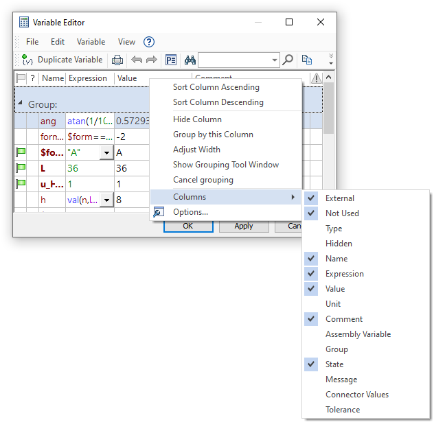Image resolution: width=445 pixels, height=431 pixels.
Task: Choose Sort Column Ascending
Action: [226, 87]
